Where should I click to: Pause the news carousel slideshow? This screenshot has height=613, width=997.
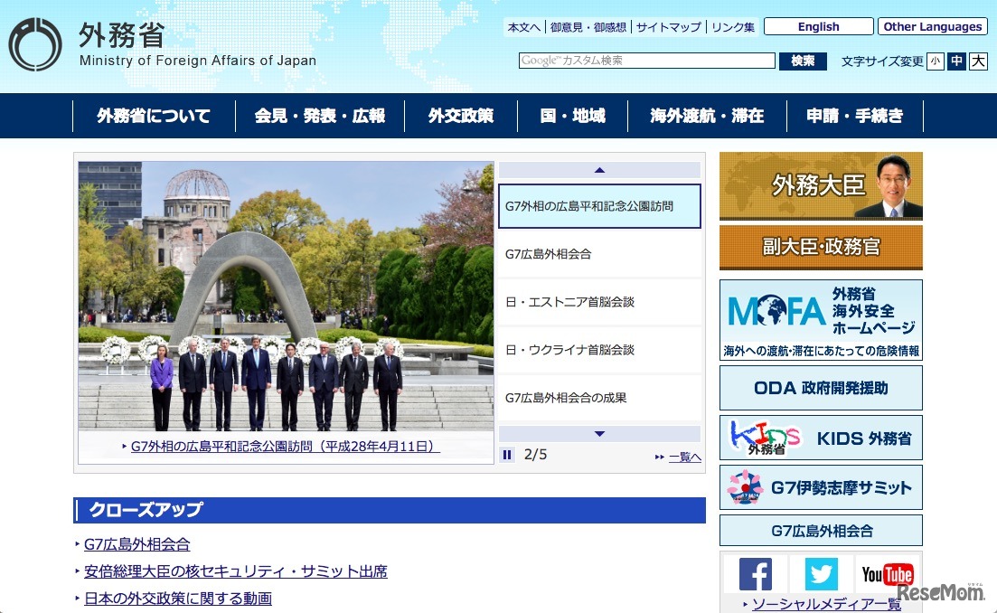507,455
